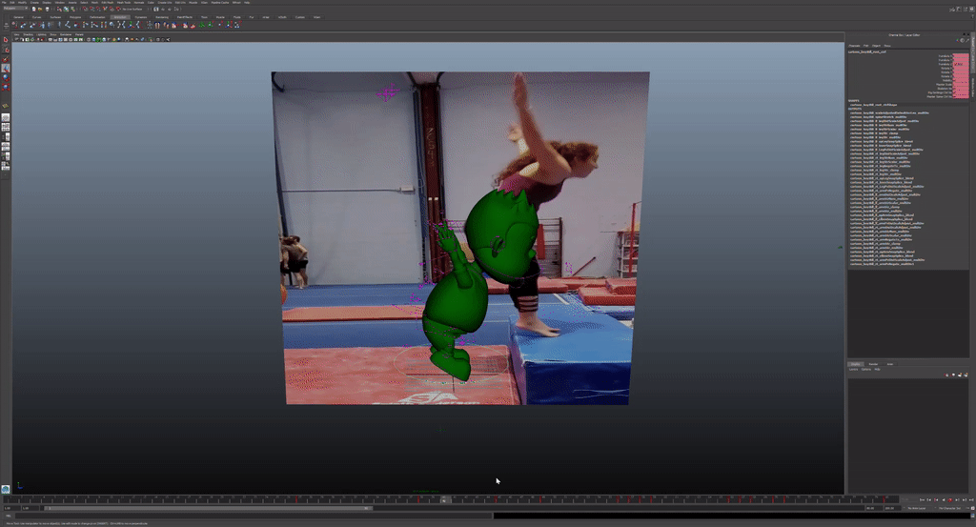Switch viewport to wireframe shading icon
Viewport: 976px width, 527px height.
89,39
